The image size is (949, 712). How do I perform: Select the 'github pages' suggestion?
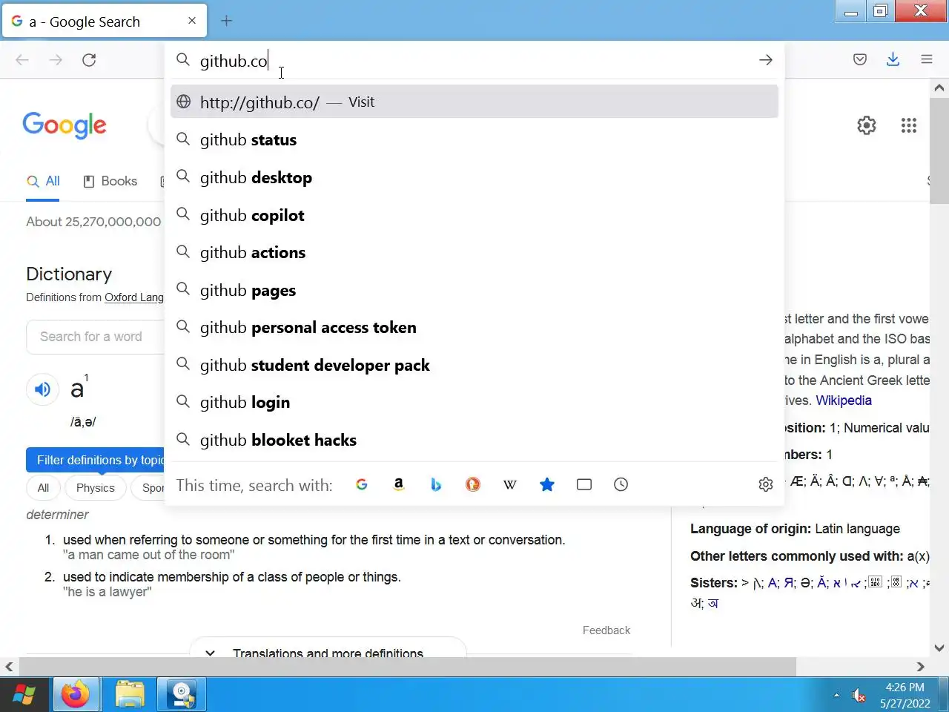tap(474, 290)
